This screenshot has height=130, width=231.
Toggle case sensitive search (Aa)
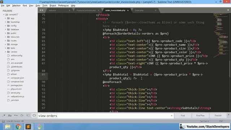(10, 116)
